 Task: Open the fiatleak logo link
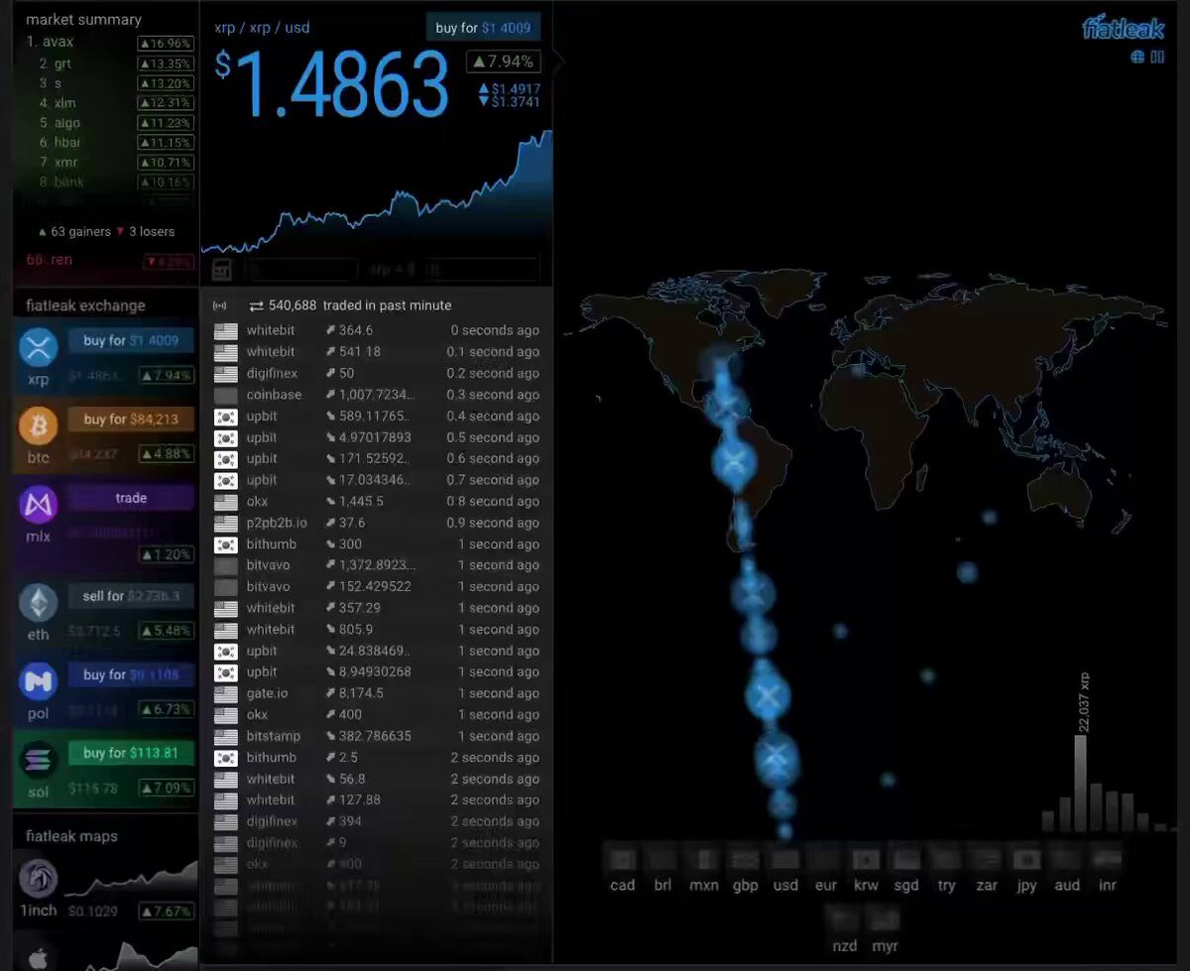1123,27
